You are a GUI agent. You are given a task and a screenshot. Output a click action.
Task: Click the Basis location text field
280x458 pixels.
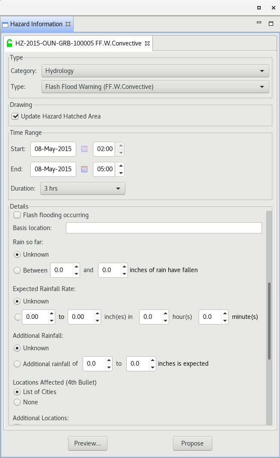coord(164,228)
